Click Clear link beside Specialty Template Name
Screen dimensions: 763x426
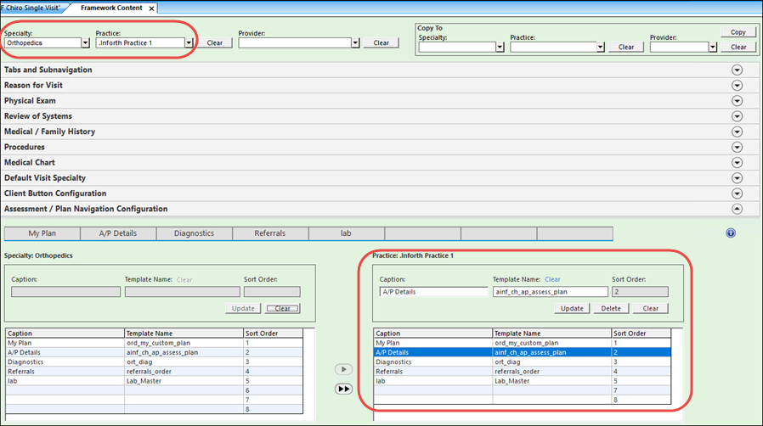[x=184, y=280]
